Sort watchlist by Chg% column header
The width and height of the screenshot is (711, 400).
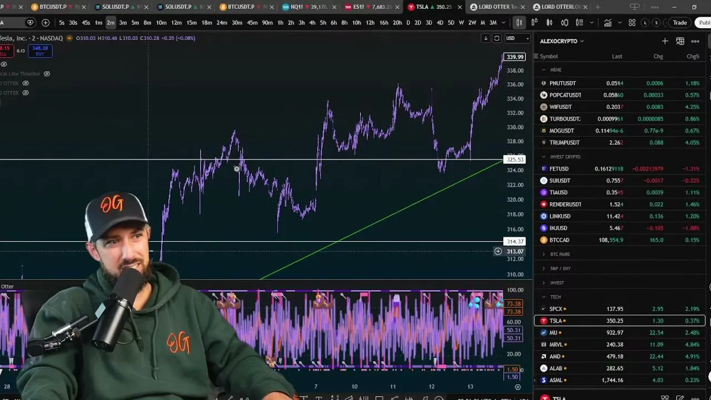coord(693,57)
